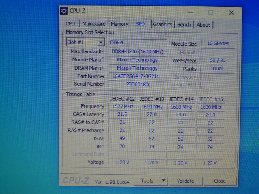Image resolution: width=259 pixels, height=194 pixels.
Task: Go to the Bench tab
Action: click(184, 25)
